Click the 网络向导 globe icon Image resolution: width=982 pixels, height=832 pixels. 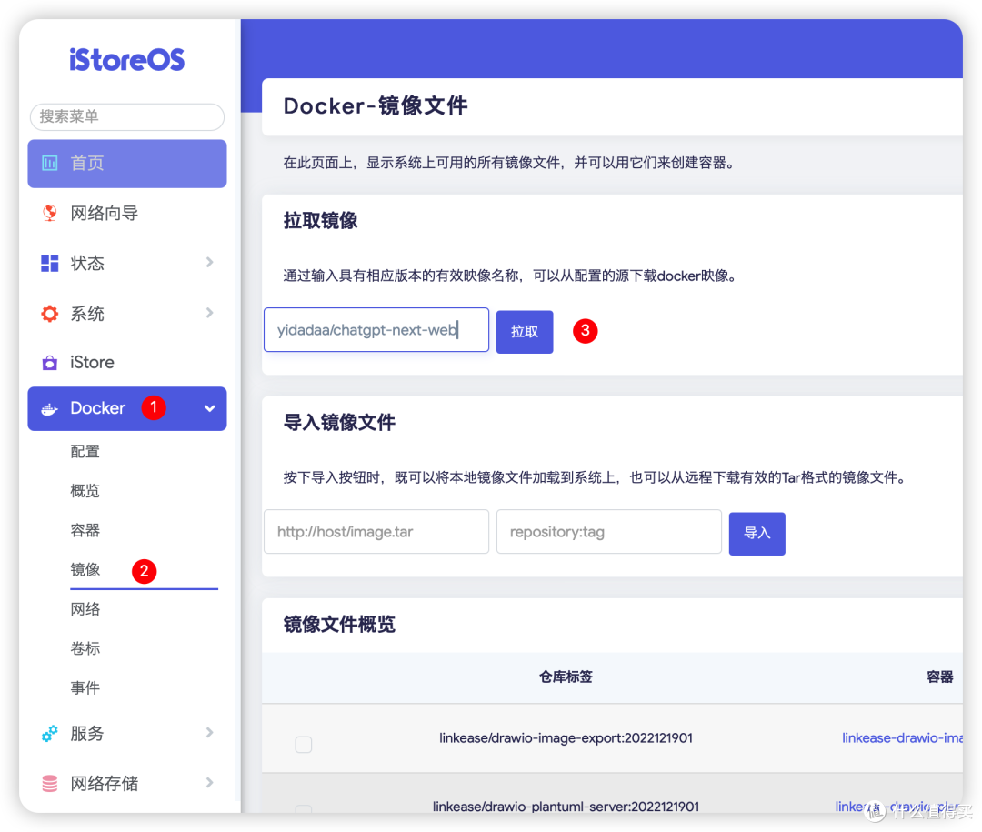(49, 213)
